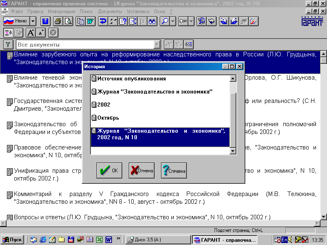Click the toolbar icon left of binoculars

tap(142, 21)
